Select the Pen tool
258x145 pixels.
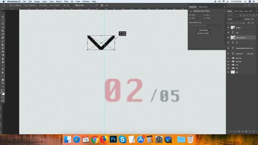tap(3, 66)
